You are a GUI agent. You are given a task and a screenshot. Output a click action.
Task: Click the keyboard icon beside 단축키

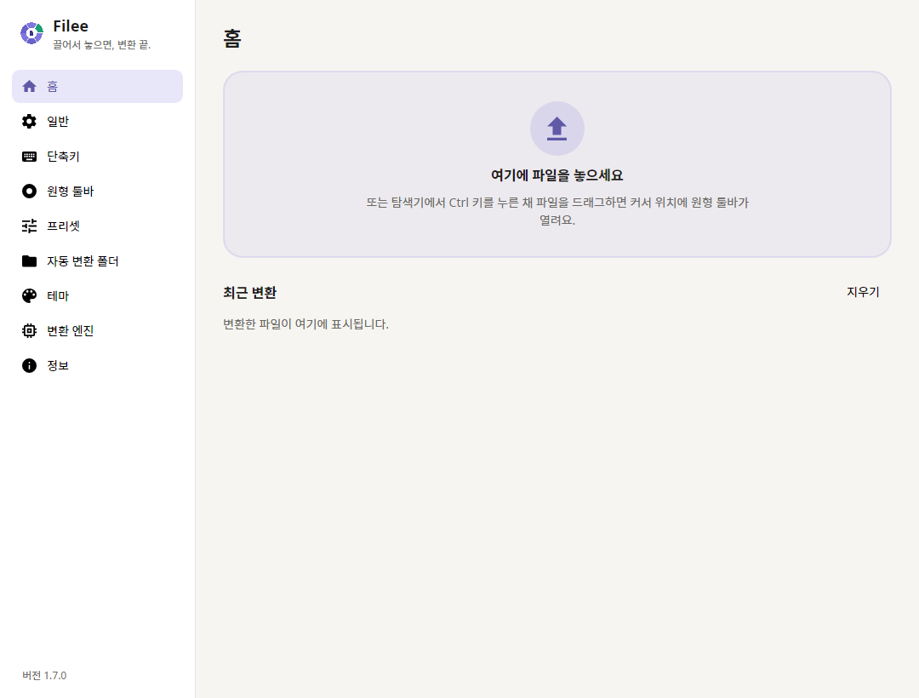point(29,157)
